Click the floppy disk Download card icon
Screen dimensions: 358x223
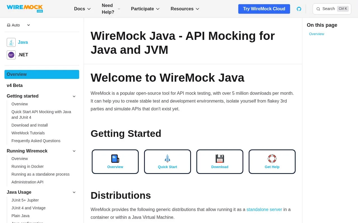pyautogui.click(x=220, y=159)
